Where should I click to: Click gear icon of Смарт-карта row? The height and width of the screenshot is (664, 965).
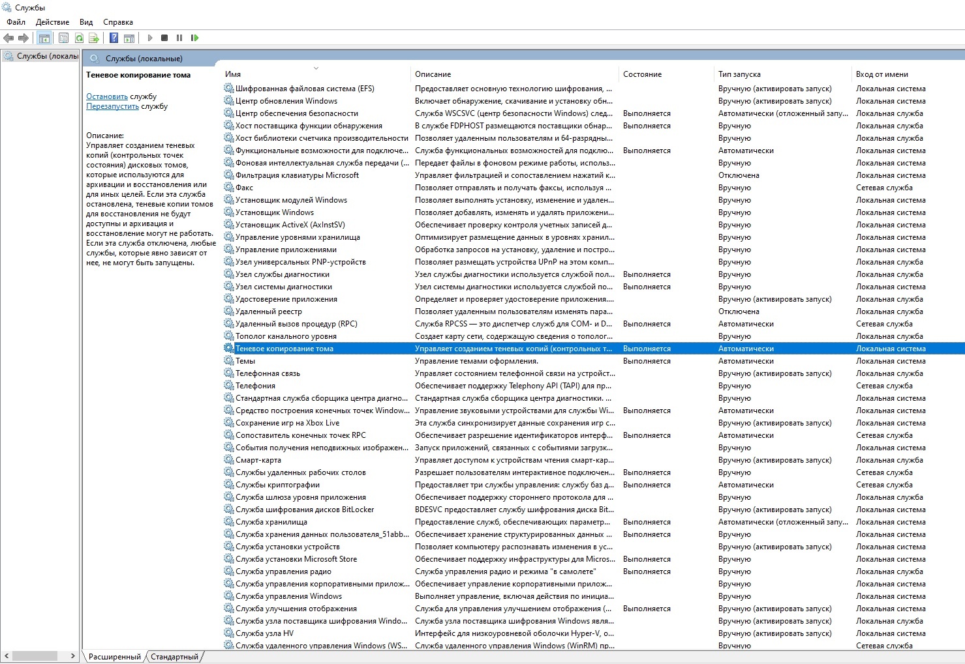228,459
